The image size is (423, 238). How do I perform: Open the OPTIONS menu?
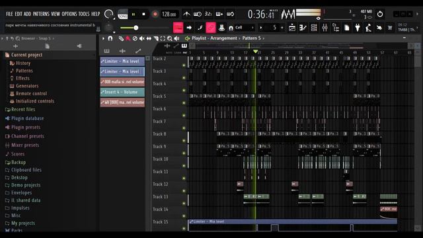[x=69, y=14]
